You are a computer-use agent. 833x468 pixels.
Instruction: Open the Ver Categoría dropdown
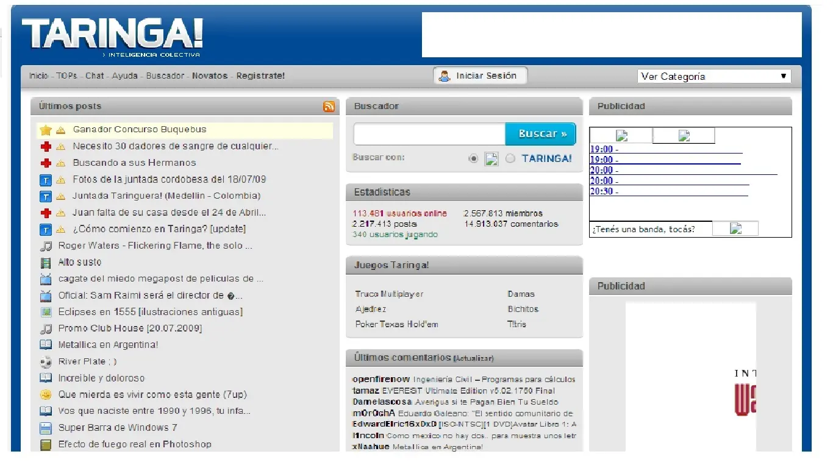pyautogui.click(x=714, y=76)
